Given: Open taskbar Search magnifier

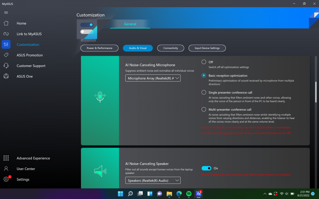Looking at the screenshot, I should (130, 194).
